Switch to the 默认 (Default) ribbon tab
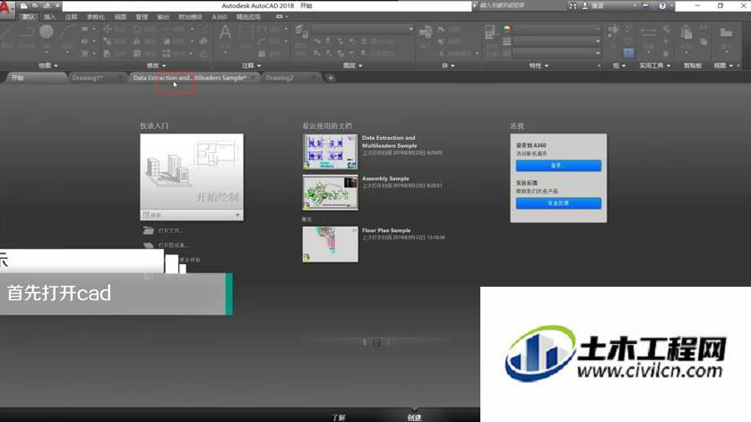Viewport: 751px width, 422px height. point(29,17)
